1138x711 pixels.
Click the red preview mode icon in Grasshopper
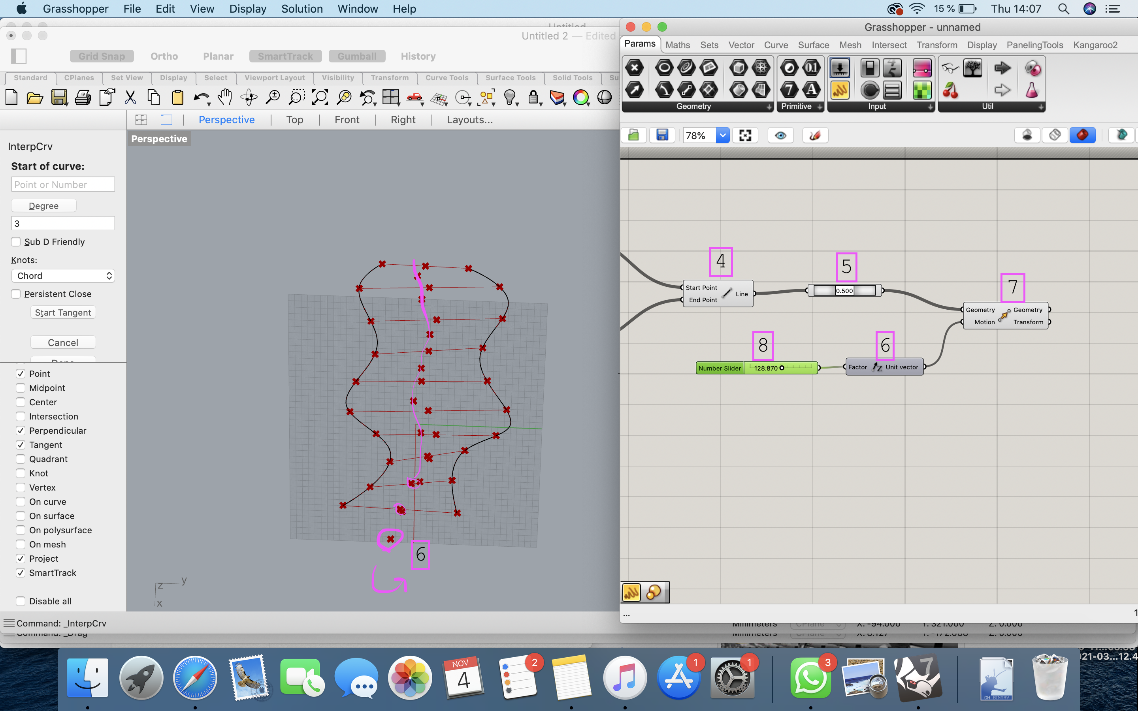(1083, 135)
